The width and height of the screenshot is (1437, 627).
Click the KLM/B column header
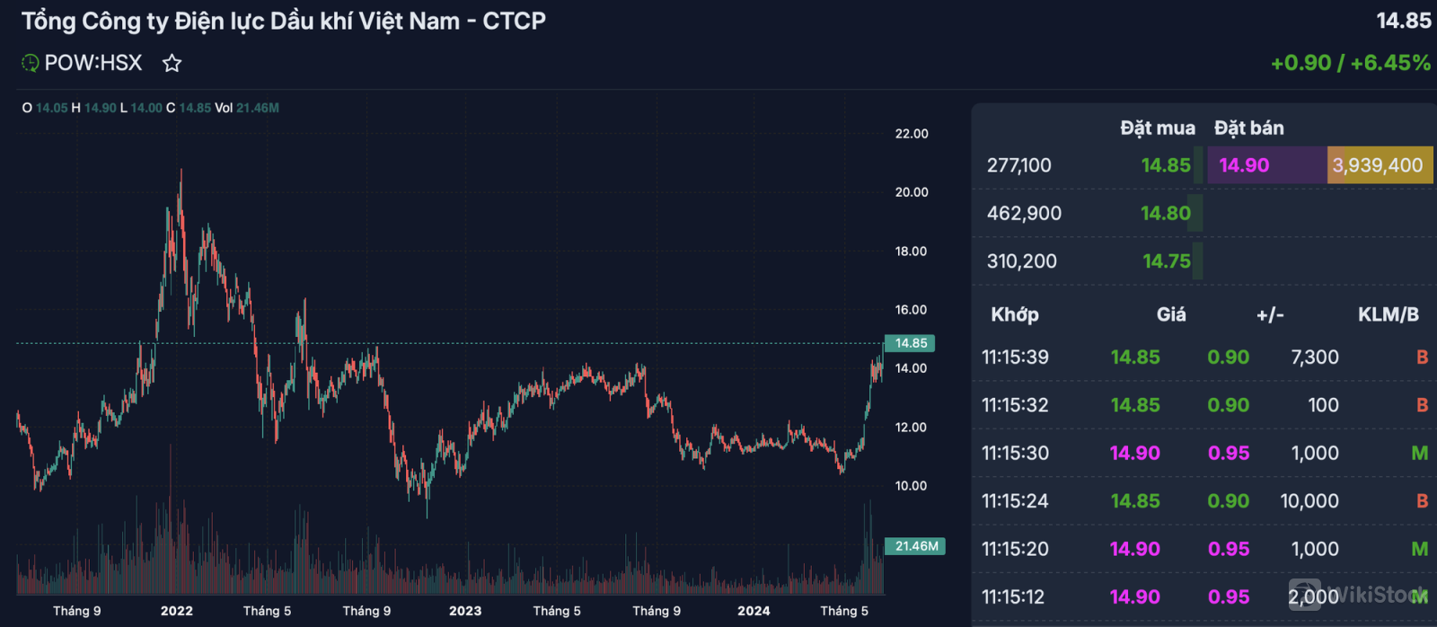coord(1388,314)
